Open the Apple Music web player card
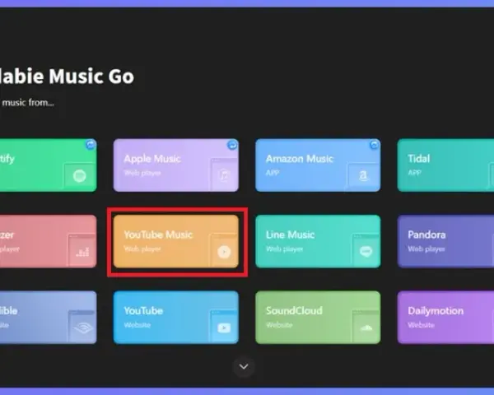 click(x=176, y=165)
